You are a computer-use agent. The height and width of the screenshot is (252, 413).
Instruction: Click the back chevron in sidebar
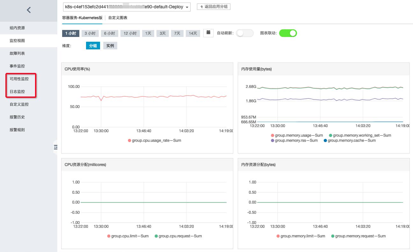(x=29, y=10)
